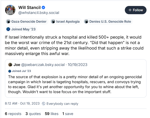Open the Denies U.S. Genocide Role label
This screenshot has width=150, height=118.
(x=108, y=21)
